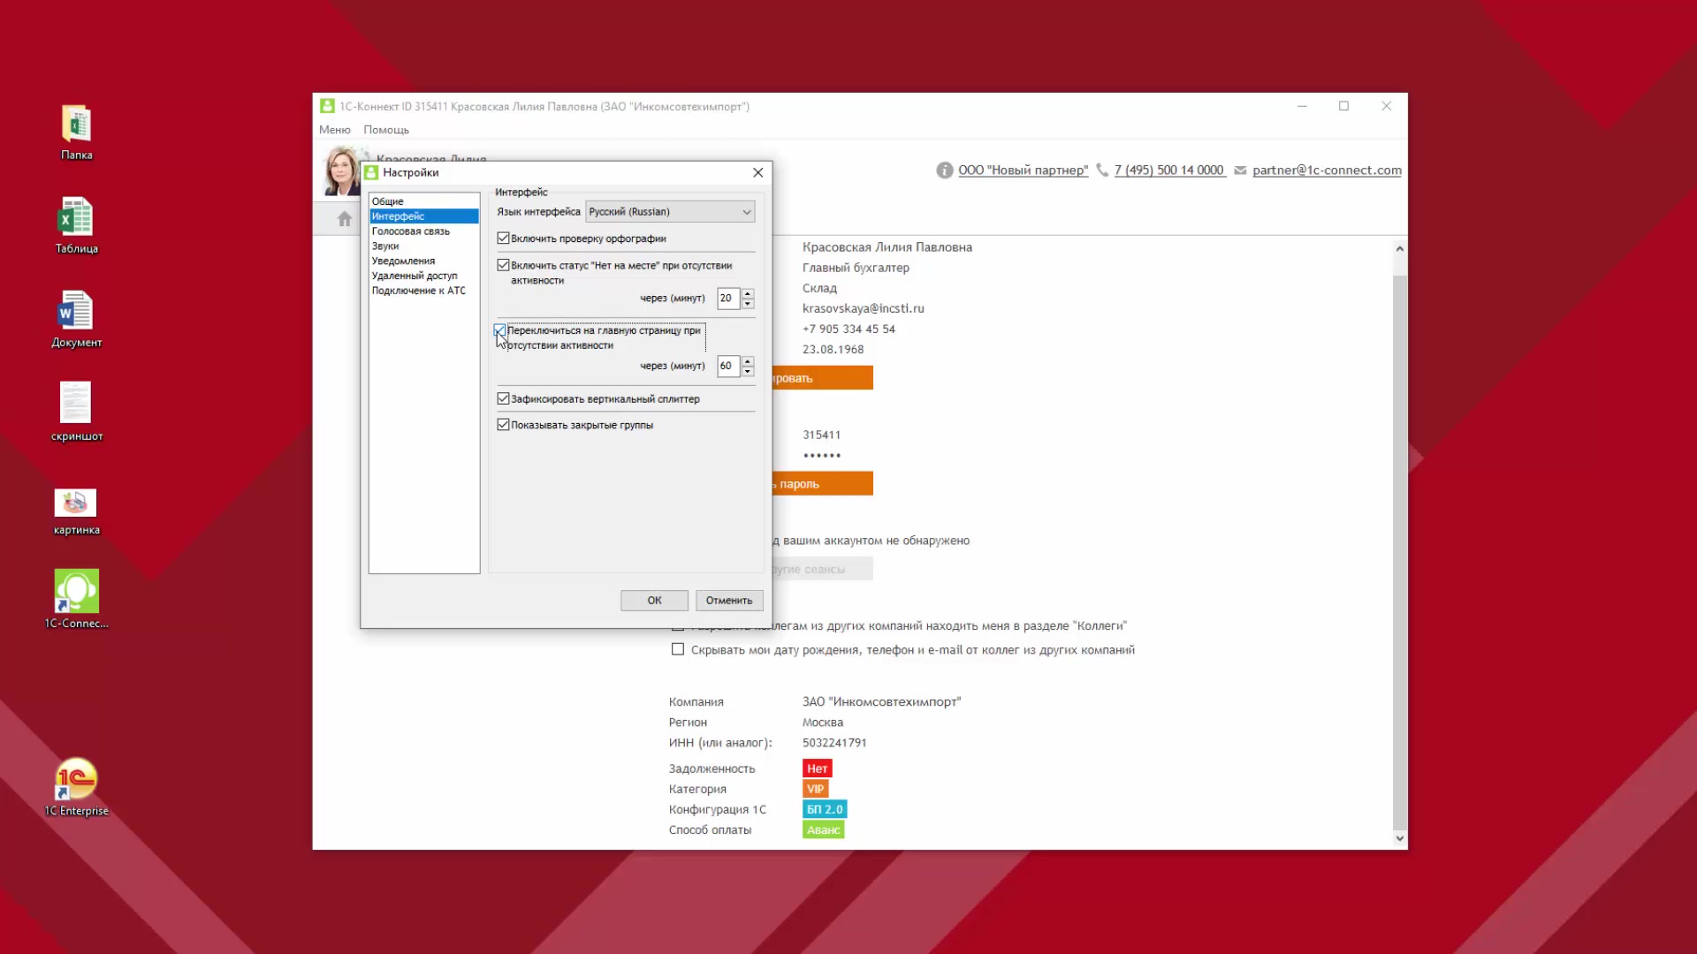
Task: Click partner@1c-connect.com email link
Action: click(1327, 170)
